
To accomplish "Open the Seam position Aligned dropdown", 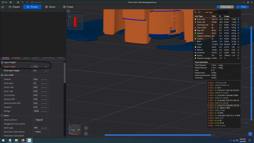I will (x=40, y=120).
